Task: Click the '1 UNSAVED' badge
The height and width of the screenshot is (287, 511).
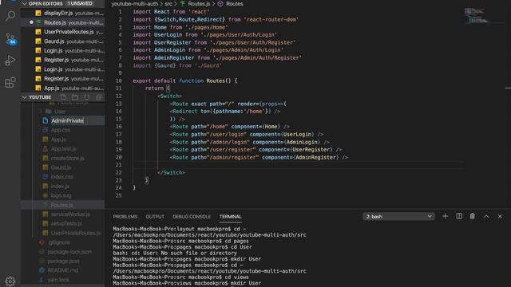Action: tap(80, 3)
